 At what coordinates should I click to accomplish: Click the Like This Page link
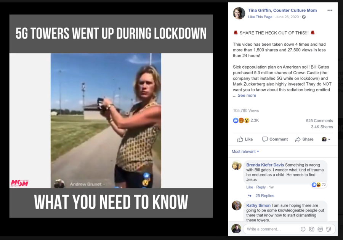point(260,17)
